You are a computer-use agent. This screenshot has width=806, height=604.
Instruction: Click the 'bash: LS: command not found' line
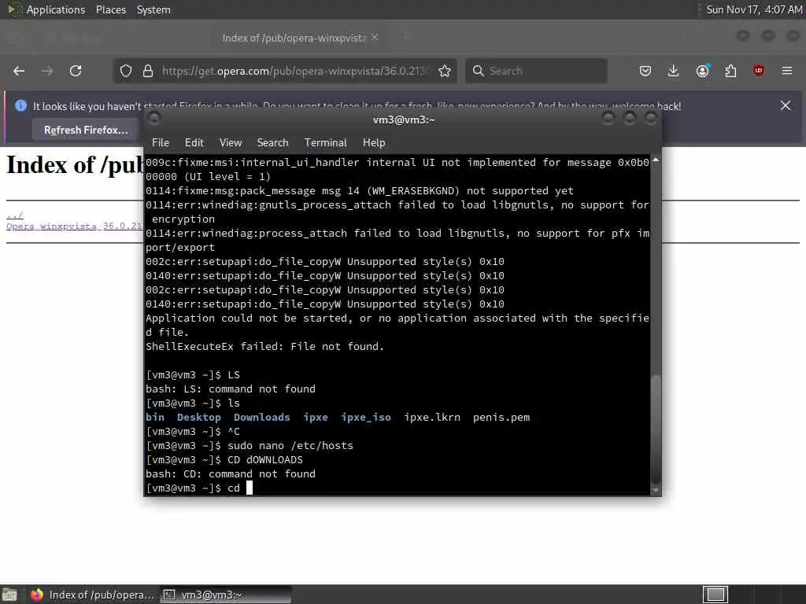(231, 389)
